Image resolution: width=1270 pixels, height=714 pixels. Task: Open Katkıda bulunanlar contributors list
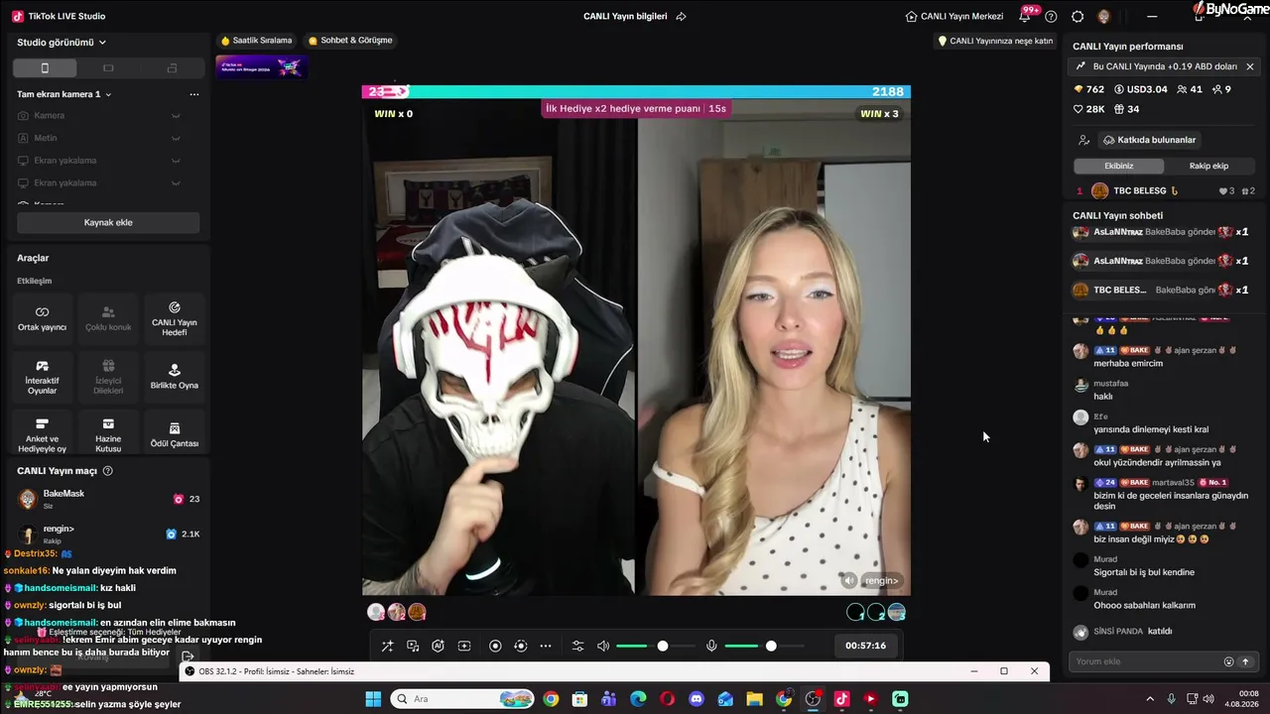[1149, 140]
